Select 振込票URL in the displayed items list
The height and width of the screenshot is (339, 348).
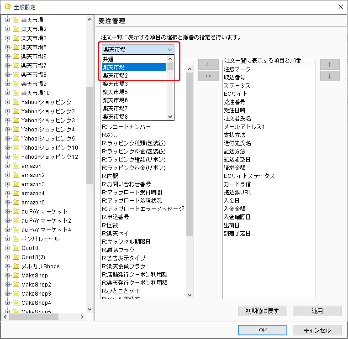[237, 192]
